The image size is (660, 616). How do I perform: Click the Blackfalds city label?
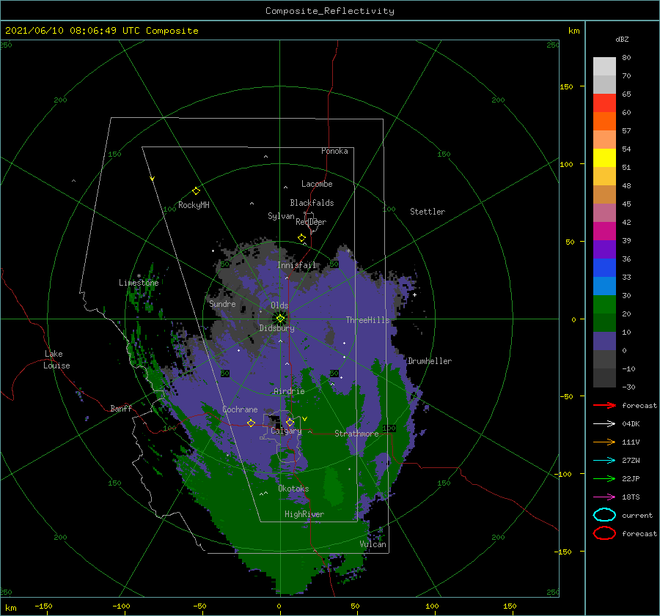click(x=312, y=203)
